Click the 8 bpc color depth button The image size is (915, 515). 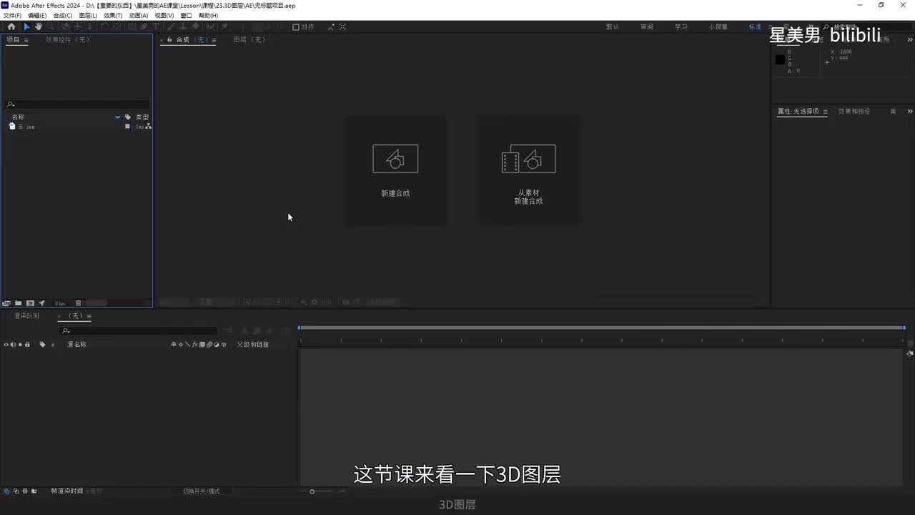coord(60,303)
